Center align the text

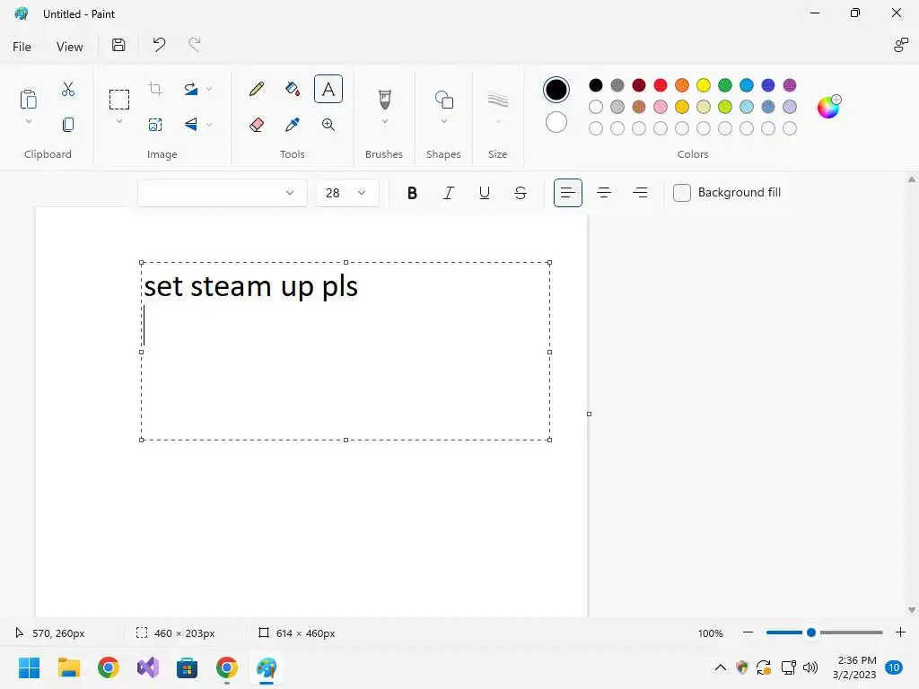604,193
